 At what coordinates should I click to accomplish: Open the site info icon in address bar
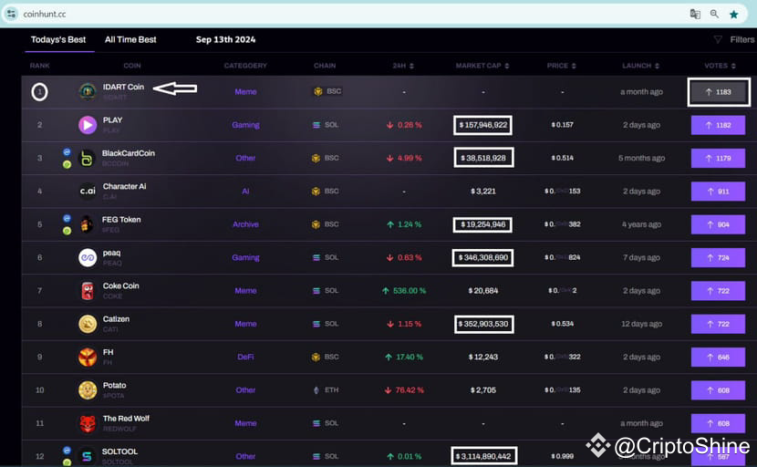11,14
